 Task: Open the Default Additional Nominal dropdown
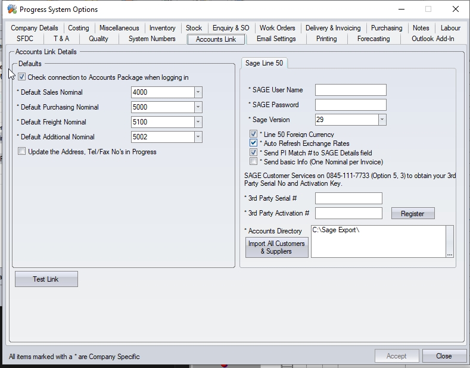(198, 137)
